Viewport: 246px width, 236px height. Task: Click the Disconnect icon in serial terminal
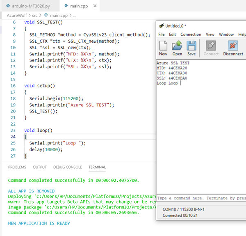[233, 46]
